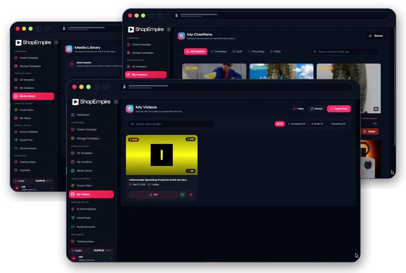Image resolution: width=406 pixels, height=273 pixels.
Task: Collapse the My Creations window sidebar chevron
Action: pyautogui.click(x=169, y=29)
